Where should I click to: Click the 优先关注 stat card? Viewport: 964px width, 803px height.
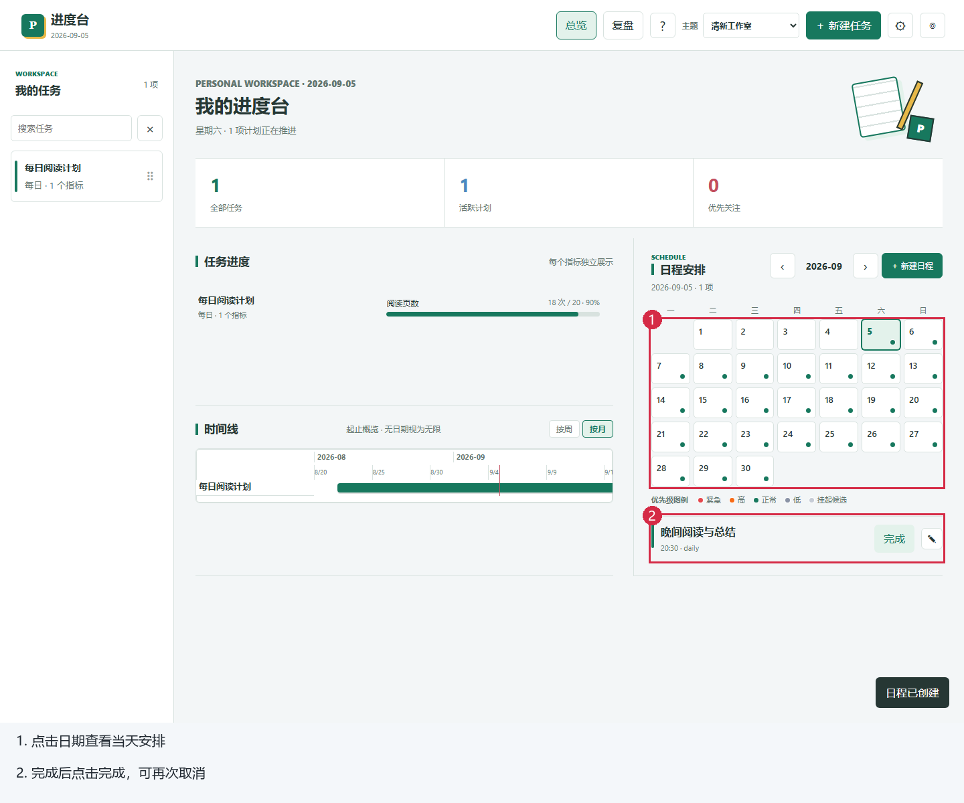click(x=818, y=193)
